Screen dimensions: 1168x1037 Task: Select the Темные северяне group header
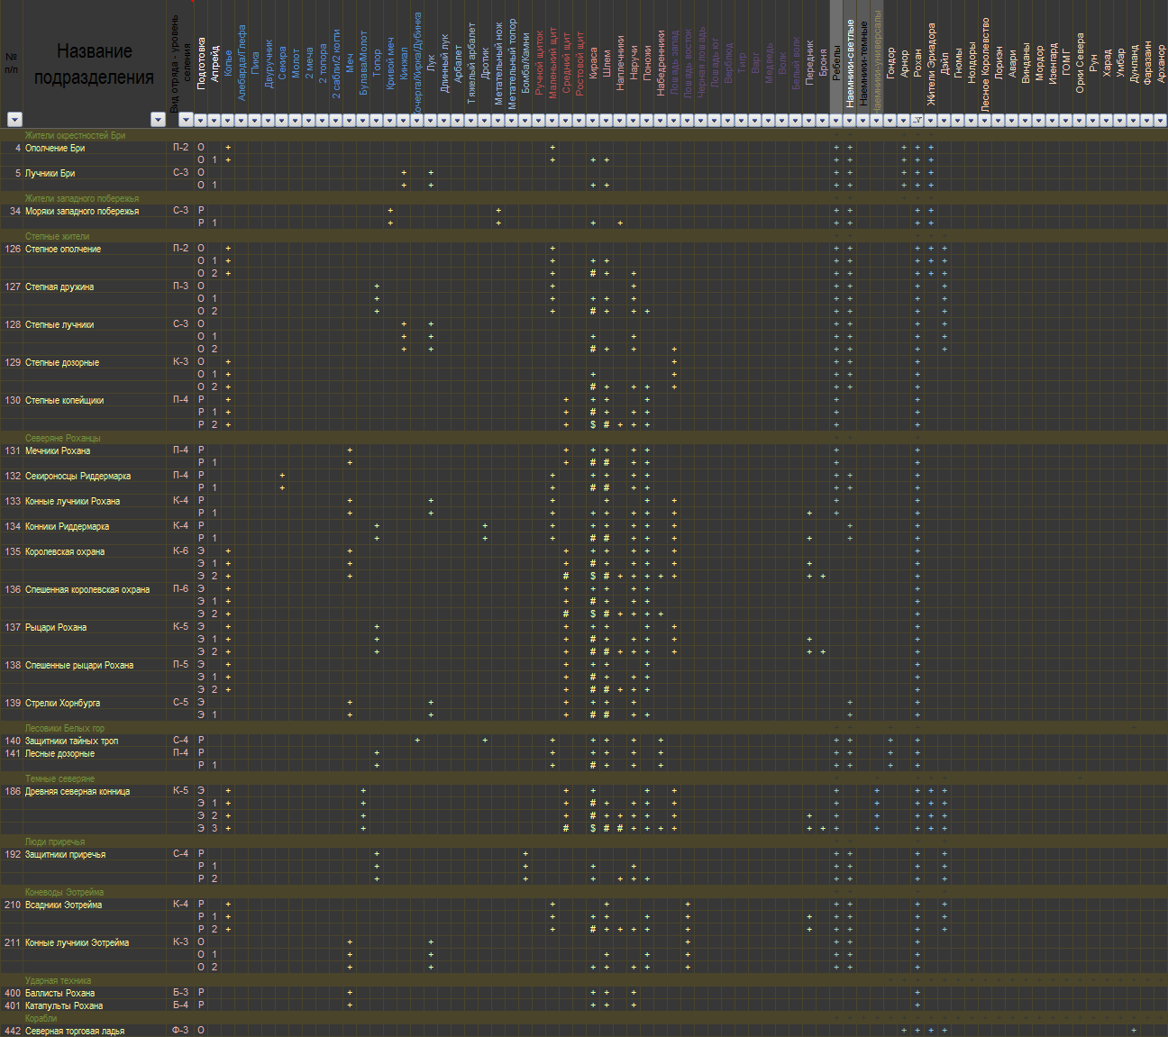94,778
